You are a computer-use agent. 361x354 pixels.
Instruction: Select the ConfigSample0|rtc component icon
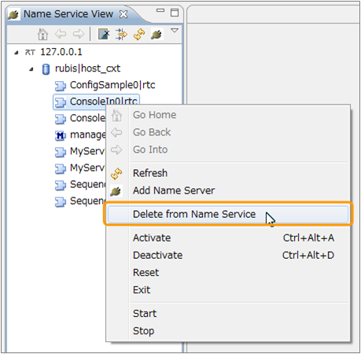coord(61,86)
